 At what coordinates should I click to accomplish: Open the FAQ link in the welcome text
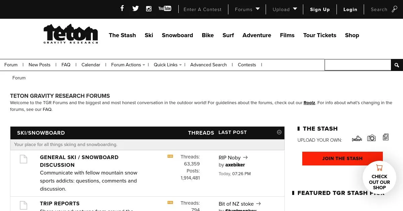click(47, 110)
